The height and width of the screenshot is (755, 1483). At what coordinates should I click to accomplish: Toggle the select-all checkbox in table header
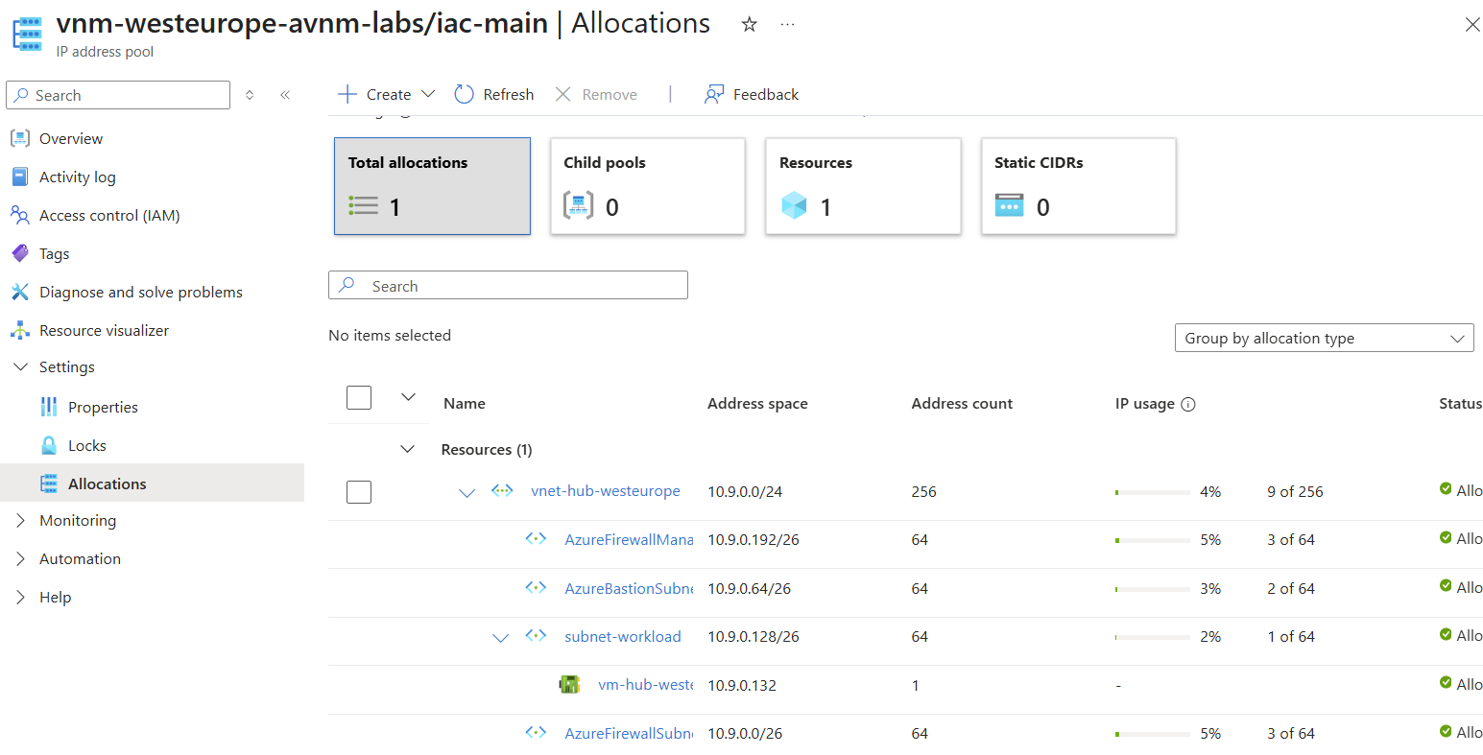click(359, 397)
